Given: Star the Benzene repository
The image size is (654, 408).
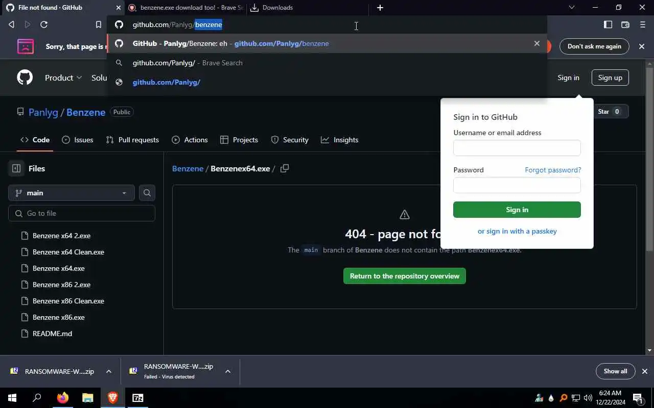Looking at the screenshot, I should tap(610, 112).
